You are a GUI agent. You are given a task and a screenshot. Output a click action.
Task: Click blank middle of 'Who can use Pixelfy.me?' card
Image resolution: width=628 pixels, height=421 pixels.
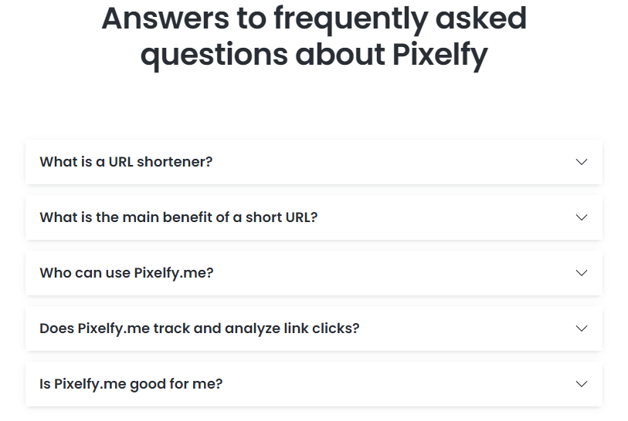386,273
